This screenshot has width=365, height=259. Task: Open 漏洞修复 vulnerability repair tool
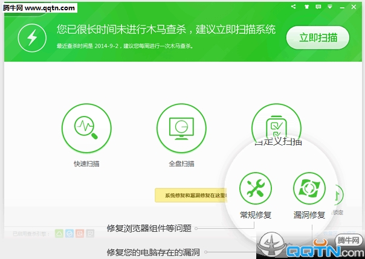(309, 188)
